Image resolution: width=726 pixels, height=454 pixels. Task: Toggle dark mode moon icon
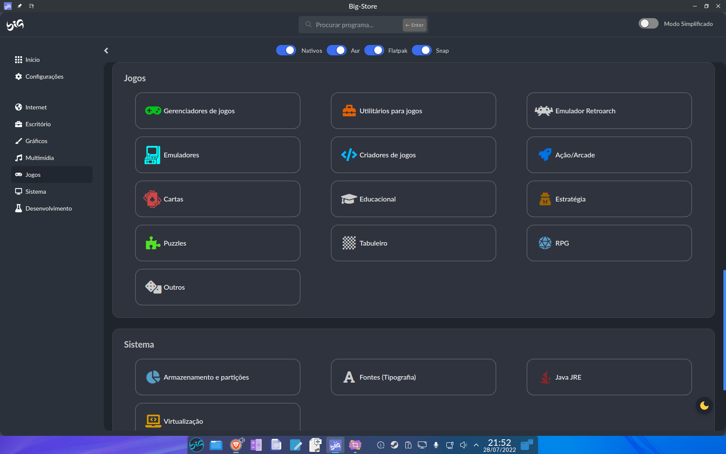[x=704, y=406]
